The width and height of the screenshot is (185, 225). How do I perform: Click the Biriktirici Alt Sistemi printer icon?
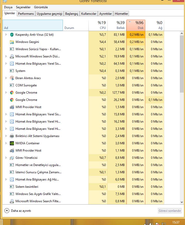(12, 136)
